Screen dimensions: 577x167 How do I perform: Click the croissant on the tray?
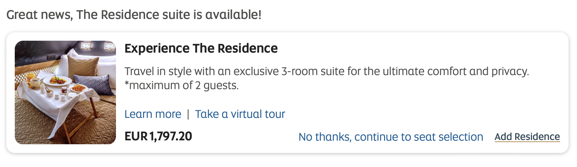tap(79, 88)
